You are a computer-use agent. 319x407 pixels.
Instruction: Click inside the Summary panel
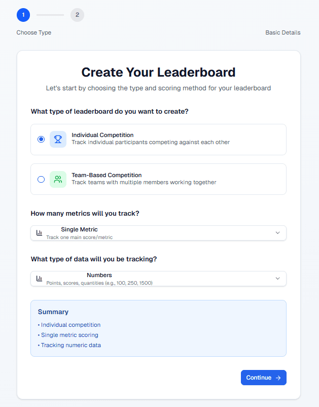[x=158, y=328]
